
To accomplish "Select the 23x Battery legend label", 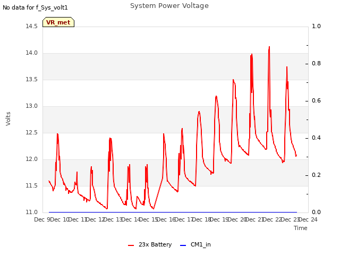I will pos(155,244).
